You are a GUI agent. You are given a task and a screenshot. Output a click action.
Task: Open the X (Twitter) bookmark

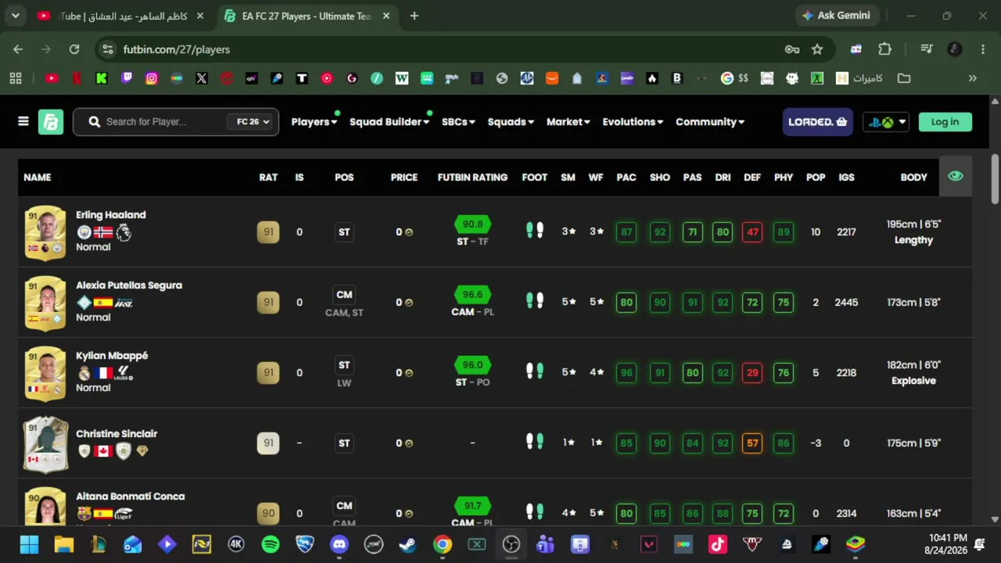pyautogui.click(x=202, y=78)
